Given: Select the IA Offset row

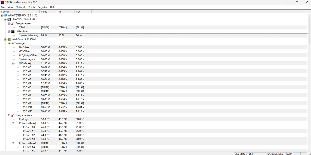Looking at the screenshot, I should click(x=163, y=47).
